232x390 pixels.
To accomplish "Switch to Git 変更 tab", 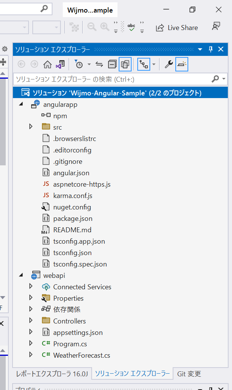I will [x=189, y=374].
